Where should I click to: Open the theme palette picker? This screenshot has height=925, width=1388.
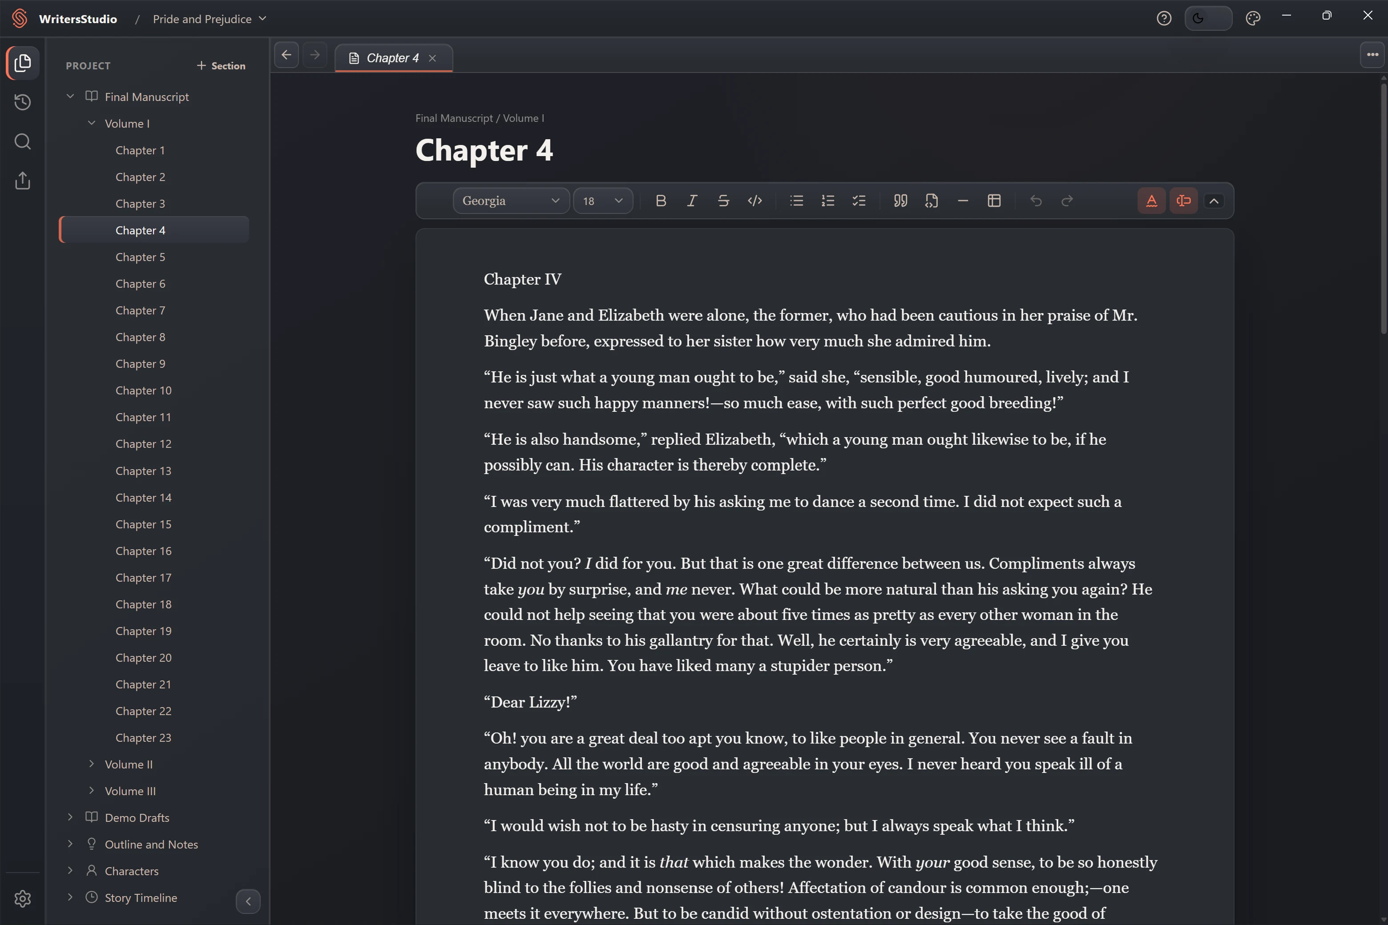1253,18
